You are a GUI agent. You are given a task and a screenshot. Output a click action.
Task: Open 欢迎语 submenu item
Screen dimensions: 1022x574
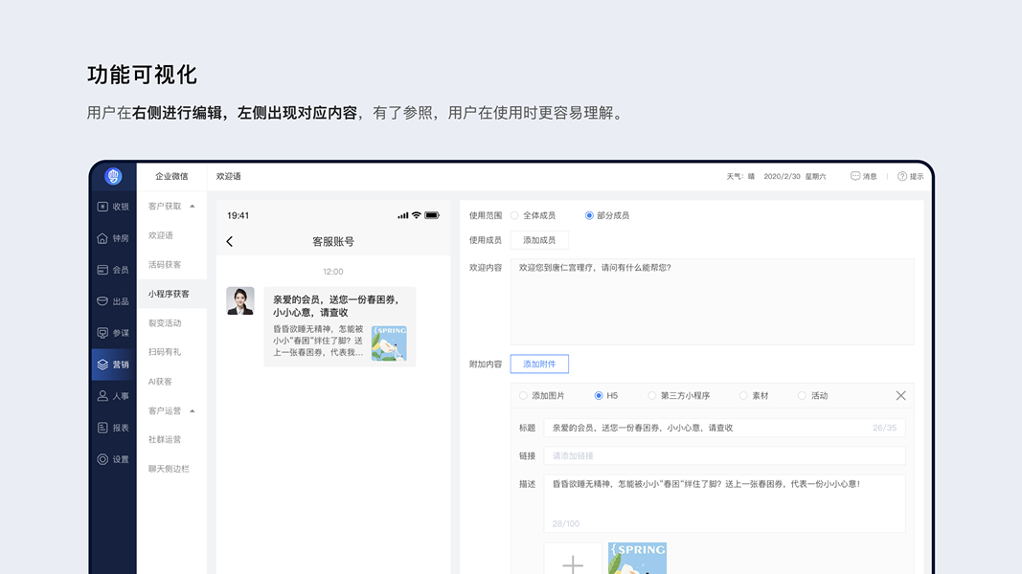[161, 235]
